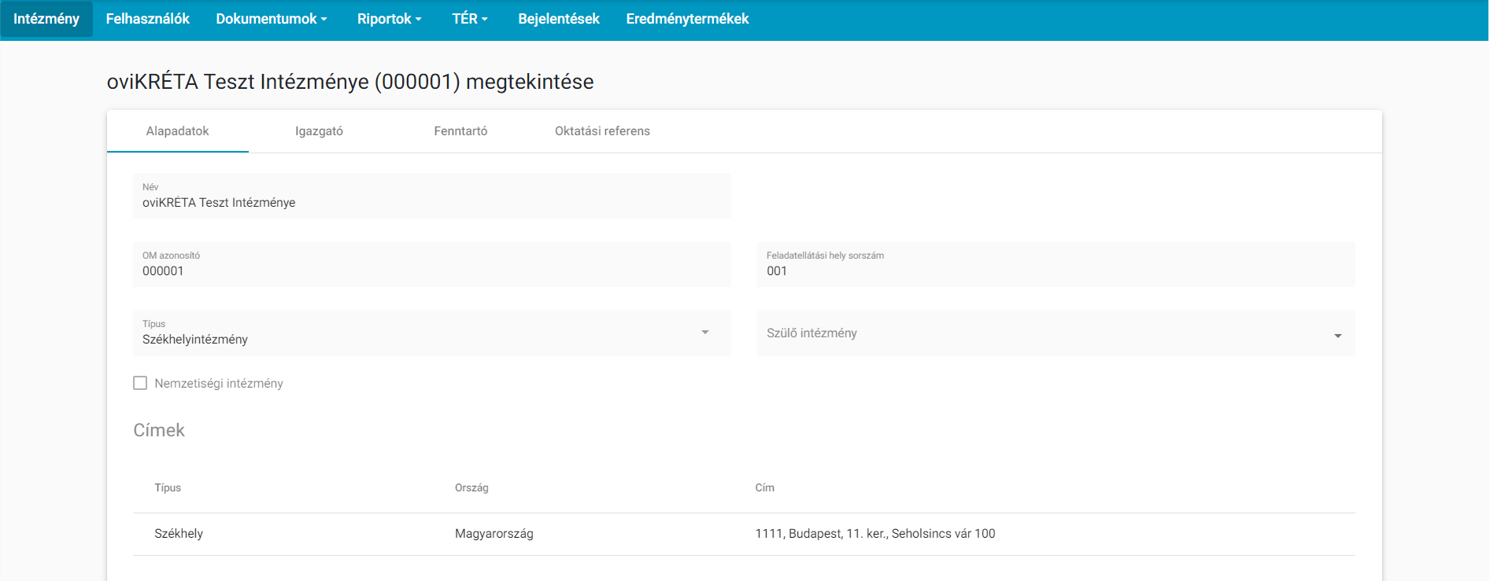Screen dimensions: 1490x581
Task: Click the Típus column header in Címek
Action: pyautogui.click(x=168, y=488)
